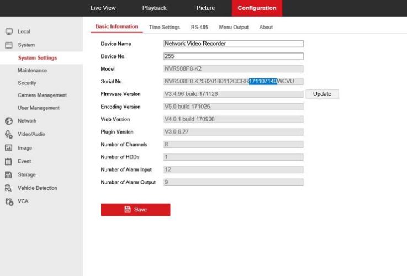
Task: Open Maintenance in the System submenu
Action: pos(32,70)
